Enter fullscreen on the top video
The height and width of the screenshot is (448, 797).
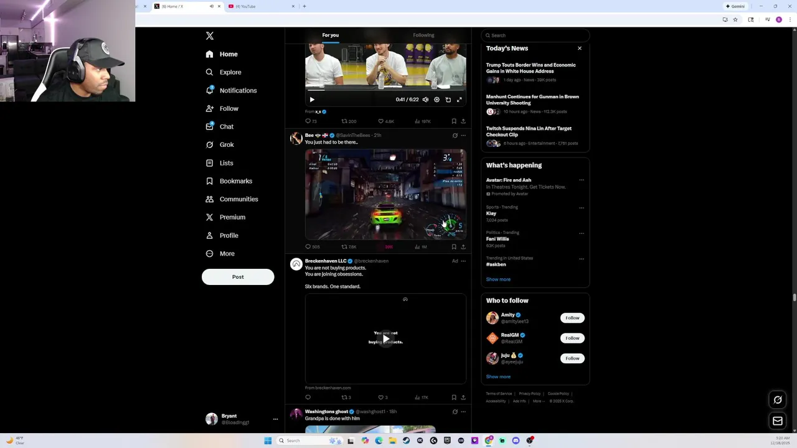point(460,100)
